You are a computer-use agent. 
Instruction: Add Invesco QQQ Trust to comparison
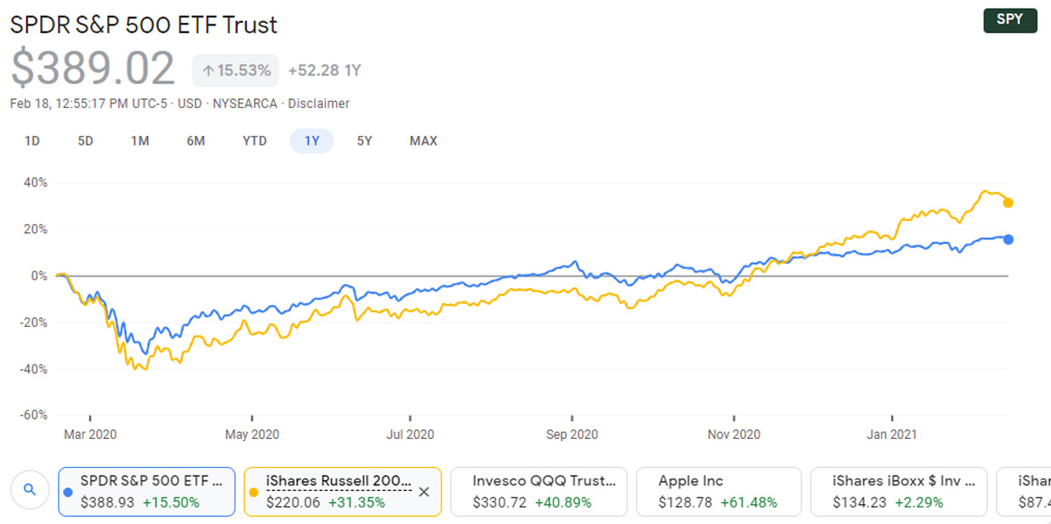tap(538, 491)
